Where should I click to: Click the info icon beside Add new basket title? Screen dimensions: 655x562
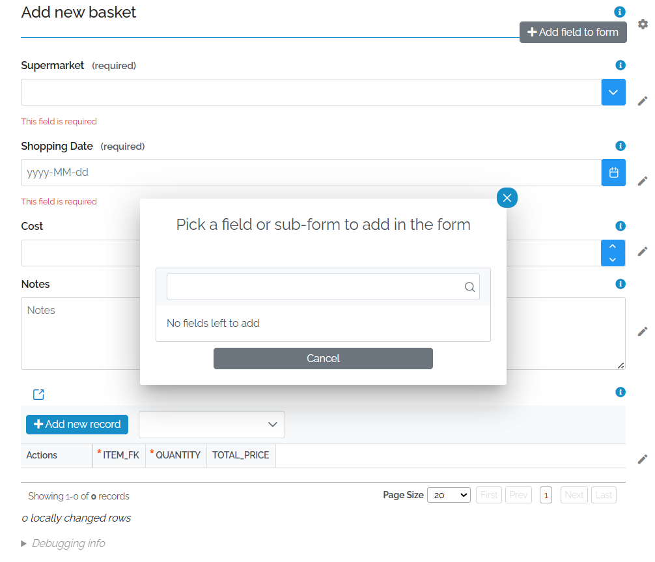click(x=620, y=12)
